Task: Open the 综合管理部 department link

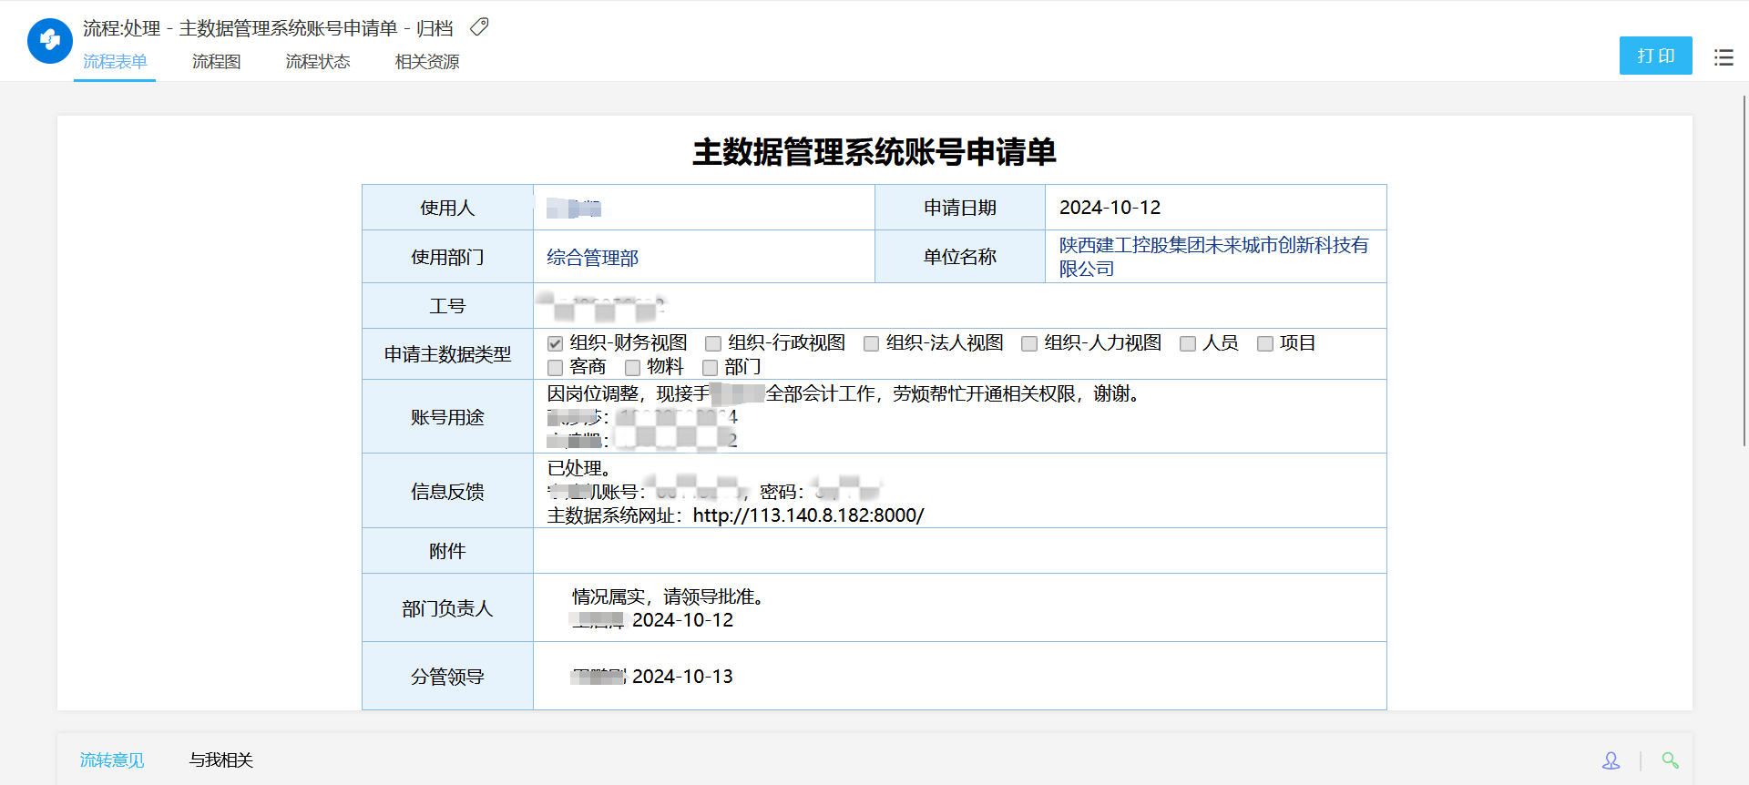Action: coord(592,258)
